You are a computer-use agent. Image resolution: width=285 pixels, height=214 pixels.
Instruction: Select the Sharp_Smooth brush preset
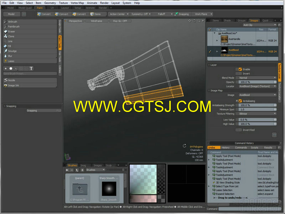click(x=109, y=189)
